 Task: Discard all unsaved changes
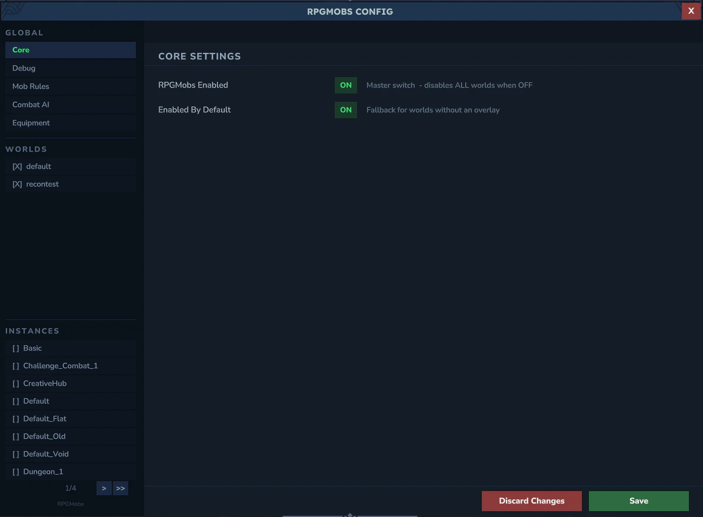(x=531, y=501)
